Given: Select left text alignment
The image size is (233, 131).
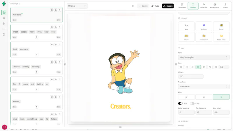Looking at the screenshot, I should coord(186,97).
